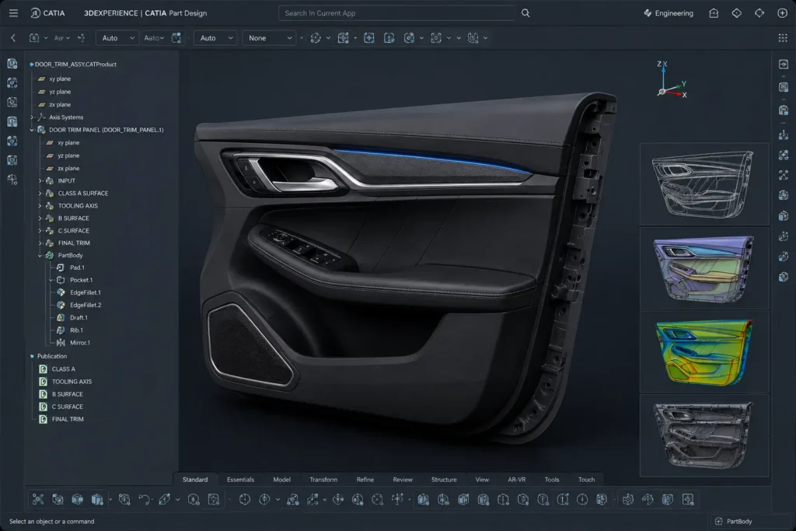
Task: Click the undo arrow icon
Action: point(144,500)
